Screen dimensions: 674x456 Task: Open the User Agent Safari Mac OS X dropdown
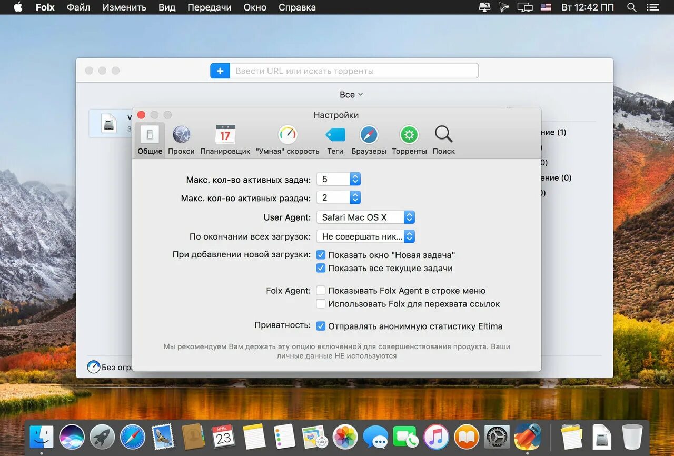[366, 217]
